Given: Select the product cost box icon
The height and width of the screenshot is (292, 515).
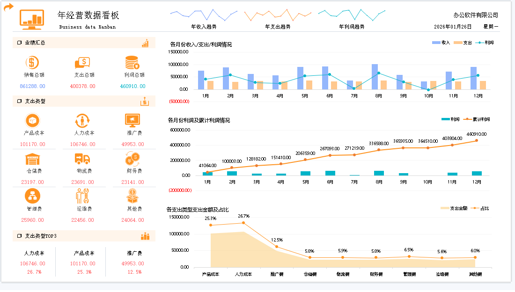Looking at the screenshot, I should point(32,121).
